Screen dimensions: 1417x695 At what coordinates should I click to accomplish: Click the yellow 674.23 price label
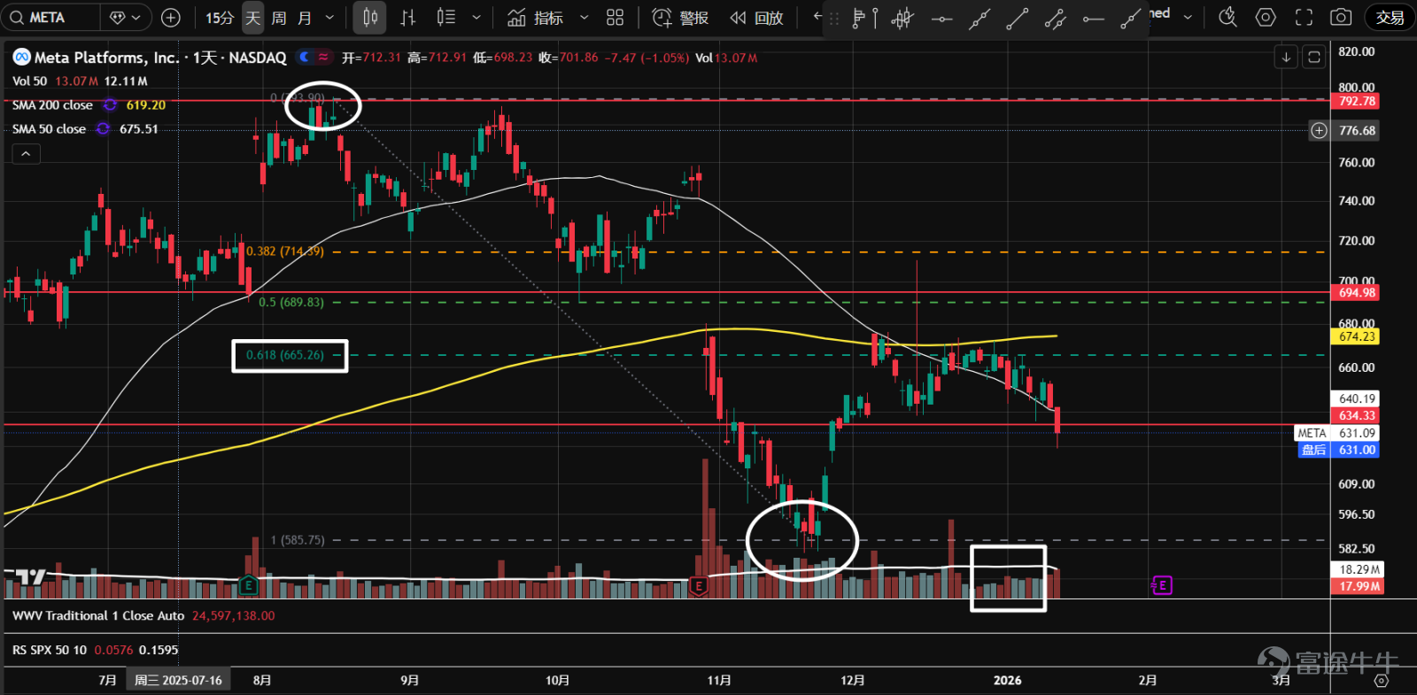point(1356,336)
